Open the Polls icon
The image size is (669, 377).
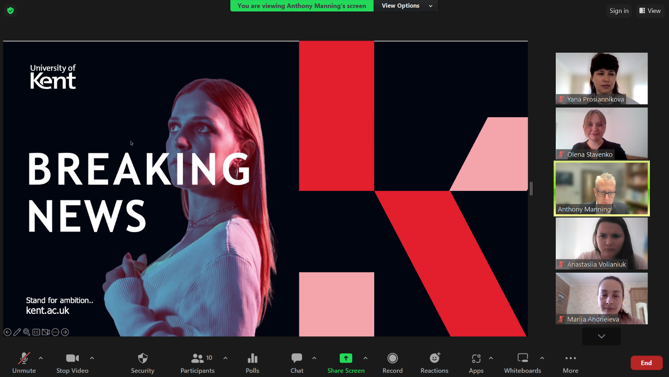pos(252,358)
